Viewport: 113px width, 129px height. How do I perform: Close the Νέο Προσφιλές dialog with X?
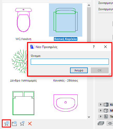click(105, 47)
